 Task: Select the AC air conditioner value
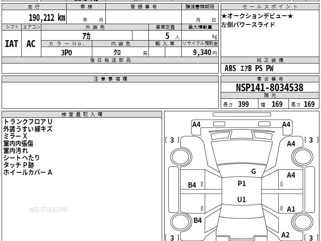click(31, 44)
